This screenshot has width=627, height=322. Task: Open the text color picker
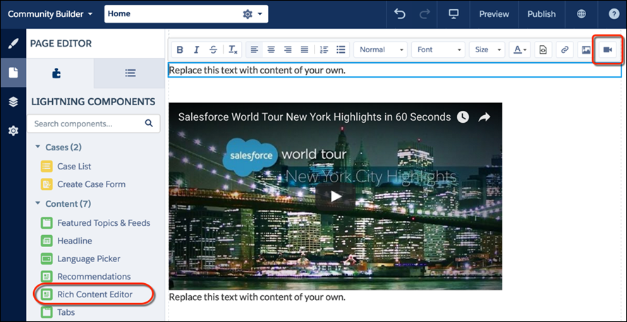(520, 50)
